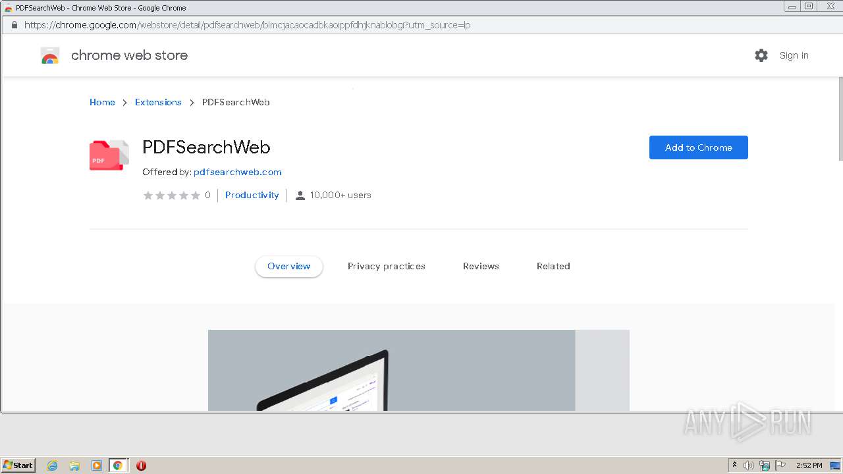Click the 2:52 PM system clock
Screen dimensions: 843x474
point(809,465)
